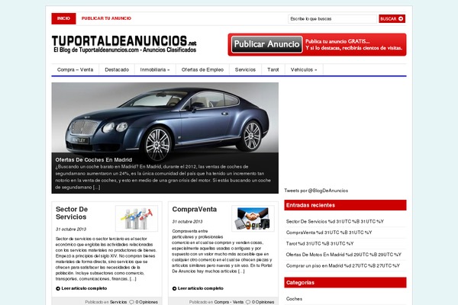Click the arrow icon beside CompraVenta read-more
Screen dimensions: 458x305
point(174,289)
